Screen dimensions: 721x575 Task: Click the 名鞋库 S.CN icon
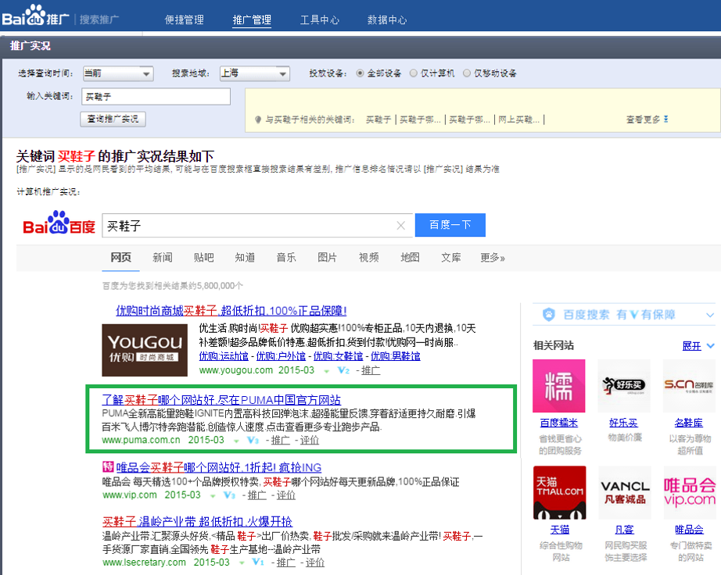pos(687,386)
